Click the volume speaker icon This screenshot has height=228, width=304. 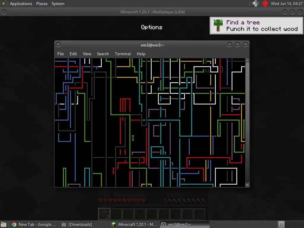coord(256,4)
